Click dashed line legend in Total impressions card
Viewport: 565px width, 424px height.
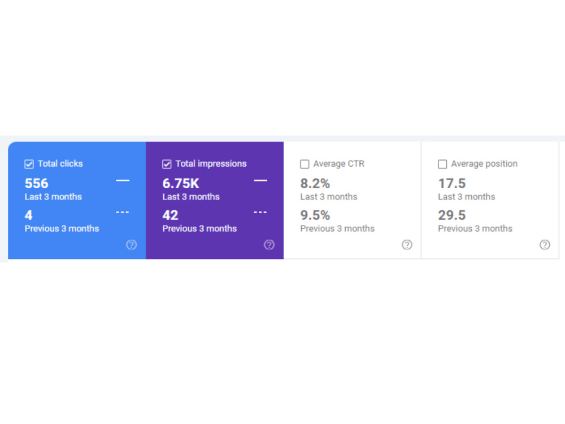(x=260, y=212)
